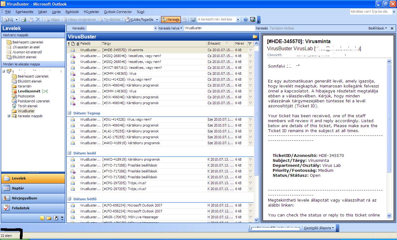Sort messages by Feladó column
This screenshot has width=397, height=240.
pyautogui.click(x=90, y=44)
